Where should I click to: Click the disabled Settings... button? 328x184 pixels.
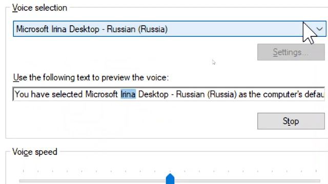[x=291, y=52]
